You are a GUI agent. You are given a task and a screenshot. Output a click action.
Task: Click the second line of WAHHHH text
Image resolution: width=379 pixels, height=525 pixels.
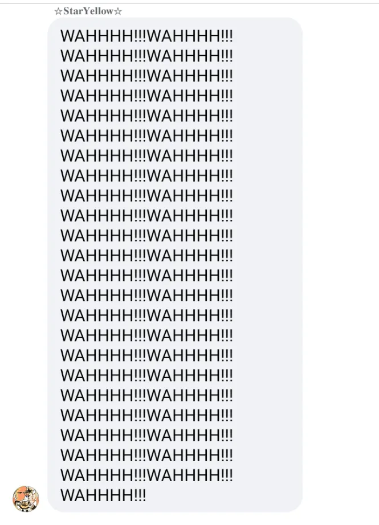point(146,56)
